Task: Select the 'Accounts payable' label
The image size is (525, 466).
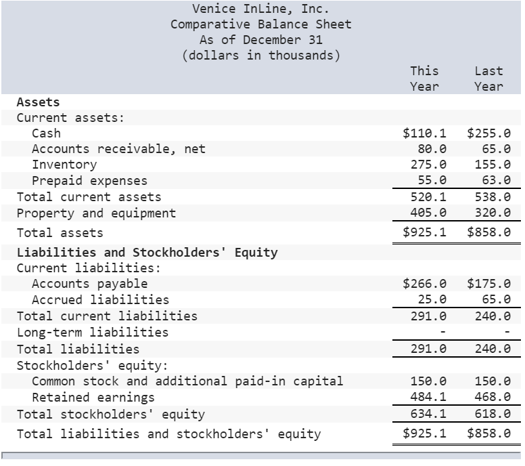Action: click(x=89, y=284)
